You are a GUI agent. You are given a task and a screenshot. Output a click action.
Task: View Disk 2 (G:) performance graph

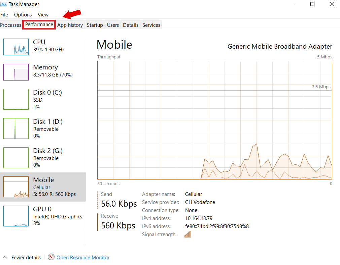tap(43, 157)
